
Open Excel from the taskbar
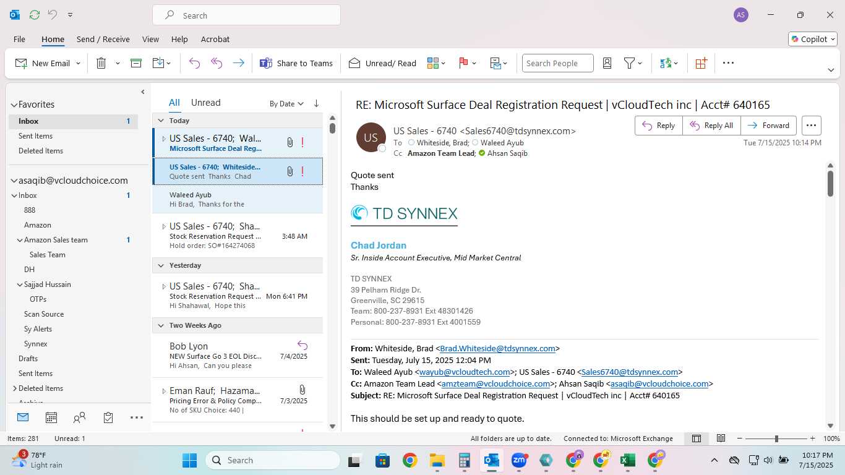click(x=628, y=460)
